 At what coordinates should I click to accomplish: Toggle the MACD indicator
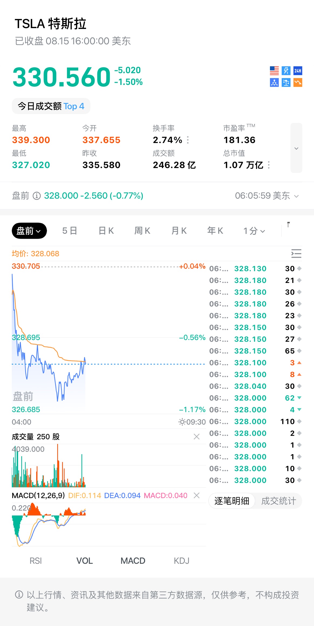pyautogui.click(x=133, y=561)
